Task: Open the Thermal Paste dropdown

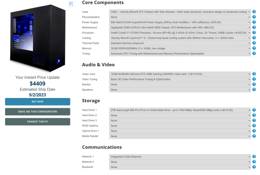Action: click(x=180, y=43)
